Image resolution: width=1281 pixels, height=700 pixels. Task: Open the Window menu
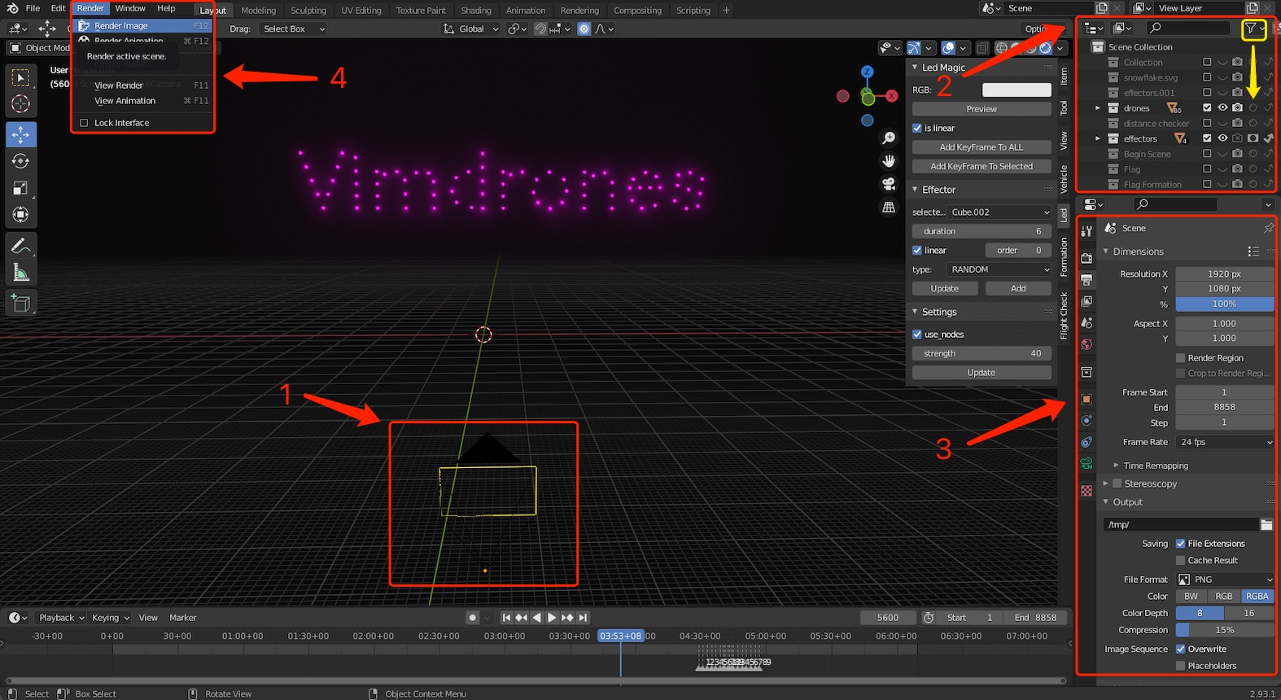(130, 8)
